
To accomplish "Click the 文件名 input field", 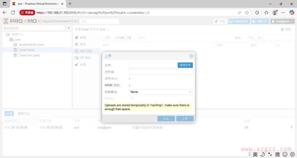I will point(161,72).
